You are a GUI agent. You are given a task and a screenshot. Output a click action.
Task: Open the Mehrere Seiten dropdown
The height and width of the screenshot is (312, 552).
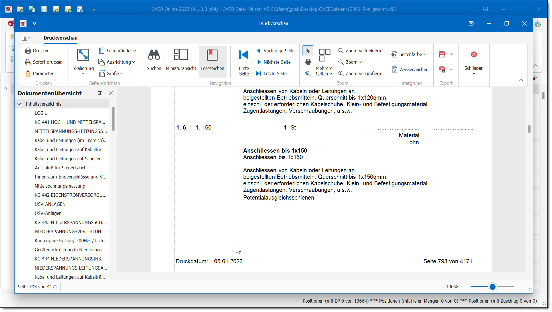[x=324, y=71]
